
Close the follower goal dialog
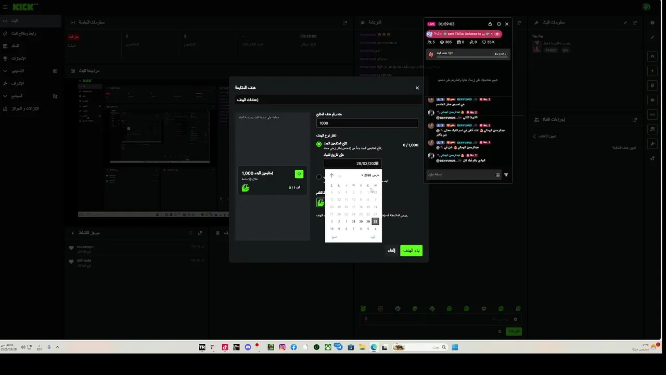[417, 88]
